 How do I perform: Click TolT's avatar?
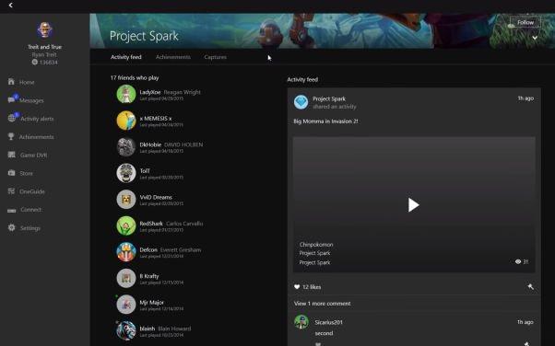126,173
